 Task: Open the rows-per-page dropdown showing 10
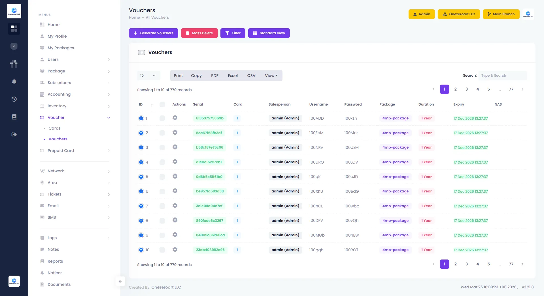(x=148, y=76)
